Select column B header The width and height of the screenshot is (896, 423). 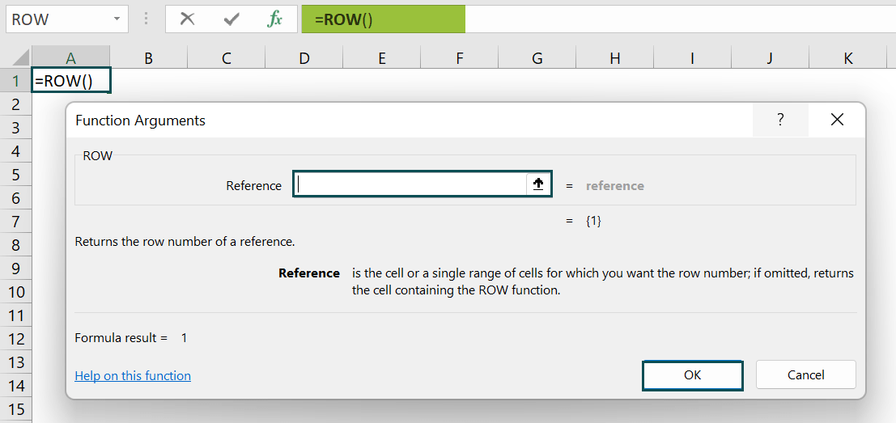pos(149,57)
